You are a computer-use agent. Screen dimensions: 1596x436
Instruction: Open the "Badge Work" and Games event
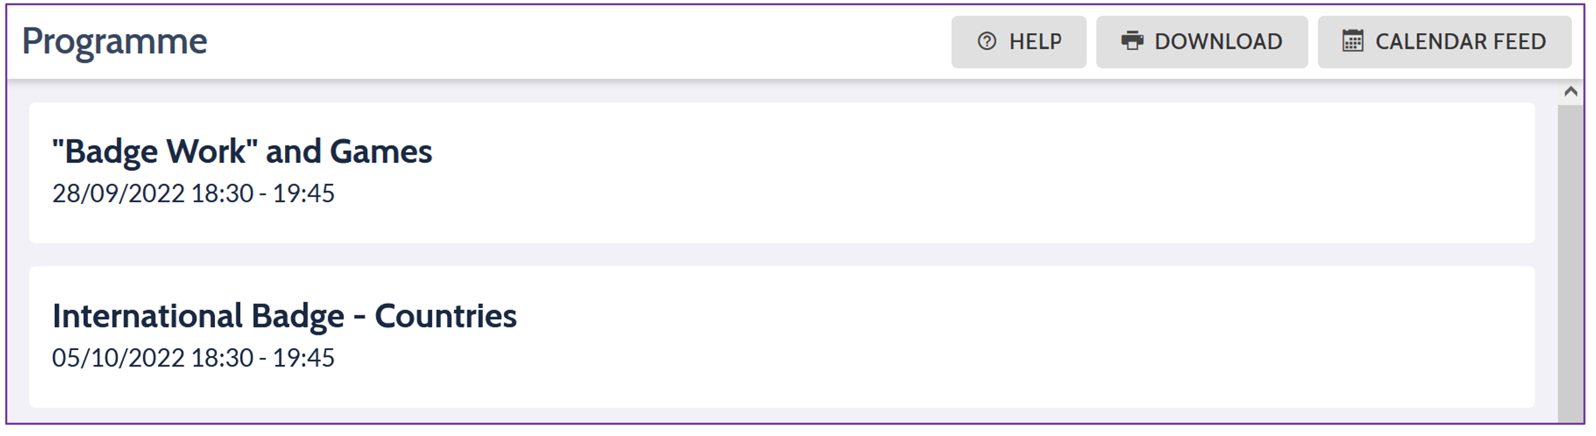point(242,151)
